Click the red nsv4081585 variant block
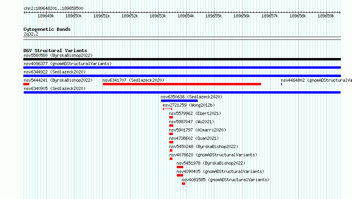352x199 pixels. (x=184, y=184)
